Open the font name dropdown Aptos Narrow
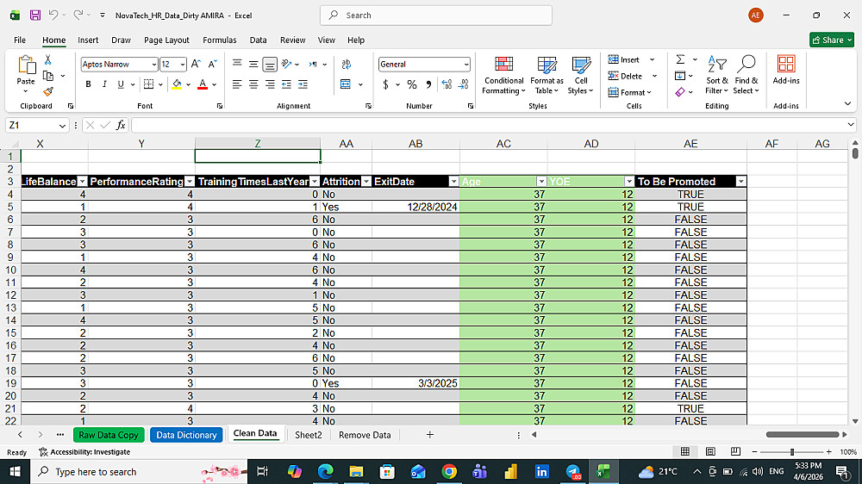This screenshot has height=484, width=862. [x=154, y=65]
